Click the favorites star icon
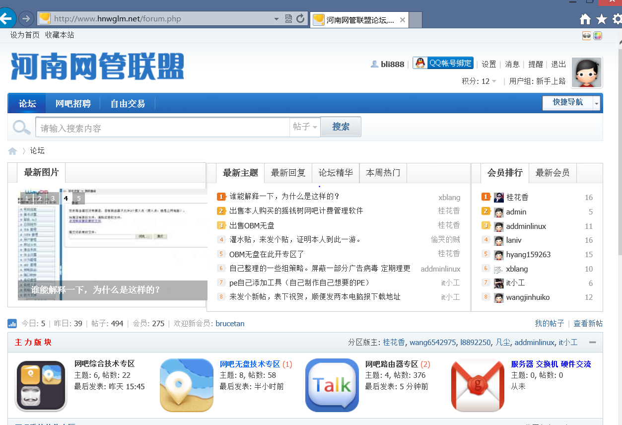622x425 pixels. [x=601, y=19]
